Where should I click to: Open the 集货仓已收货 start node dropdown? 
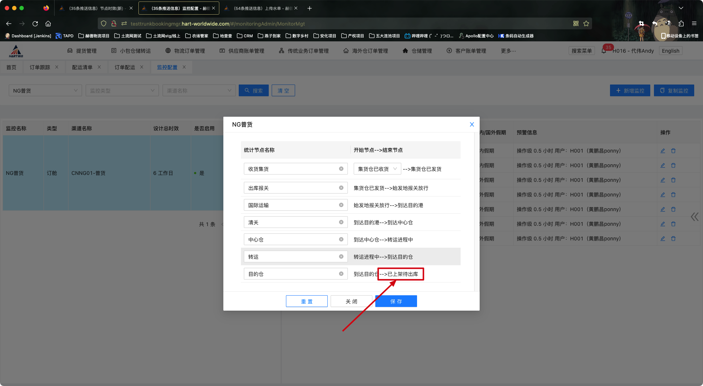(377, 169)
